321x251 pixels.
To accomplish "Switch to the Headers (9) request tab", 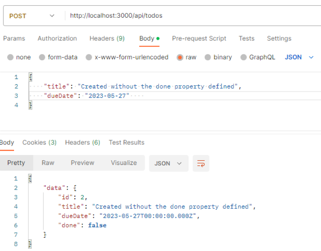I will click(107, 39).
